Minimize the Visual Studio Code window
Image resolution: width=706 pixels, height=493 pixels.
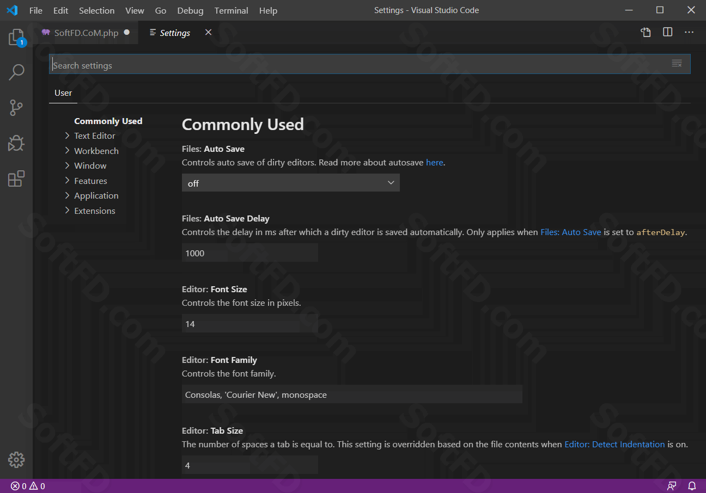coord(628,10)
